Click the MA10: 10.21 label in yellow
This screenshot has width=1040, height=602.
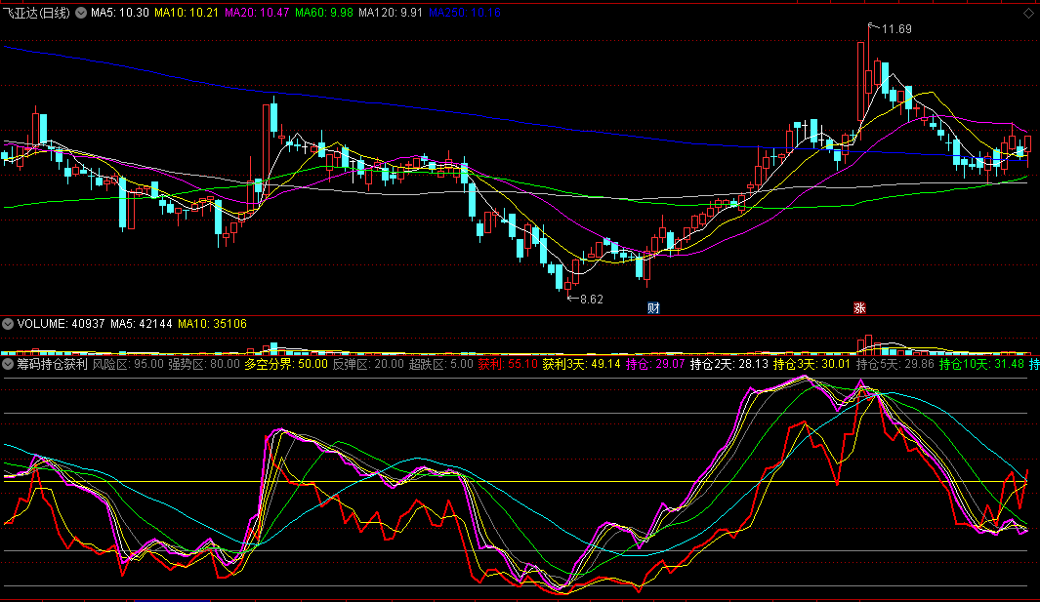point(186,13)
